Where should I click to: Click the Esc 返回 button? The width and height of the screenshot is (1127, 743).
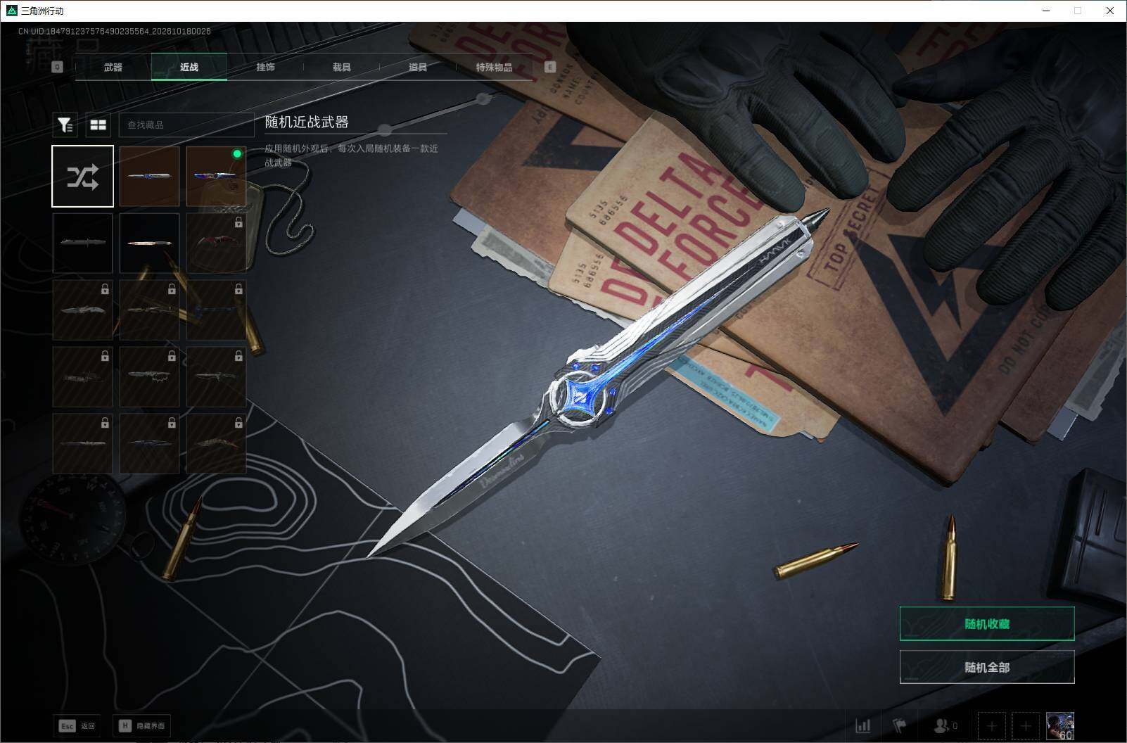78,725
